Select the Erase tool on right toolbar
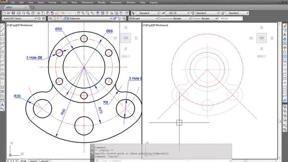 [x=285, y=26]
